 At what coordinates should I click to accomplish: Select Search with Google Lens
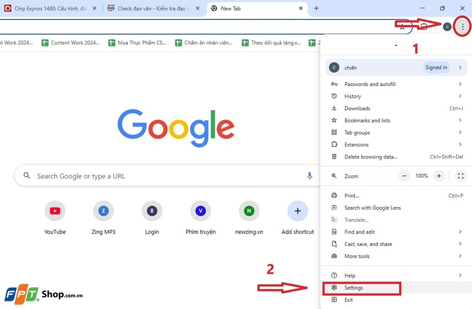tap(396, 208)
